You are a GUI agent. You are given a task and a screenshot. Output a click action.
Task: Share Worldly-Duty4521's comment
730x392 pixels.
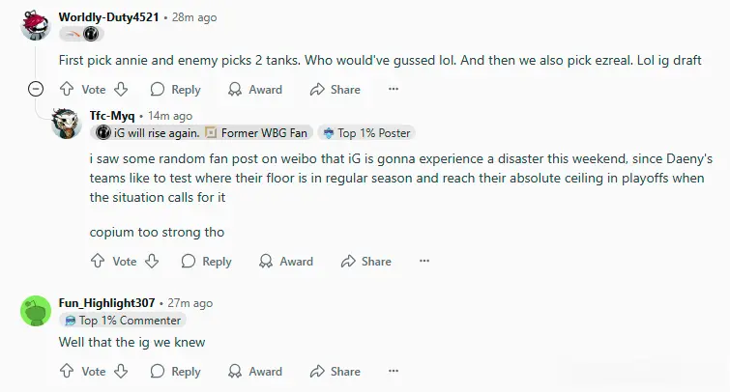pos(335,89)
